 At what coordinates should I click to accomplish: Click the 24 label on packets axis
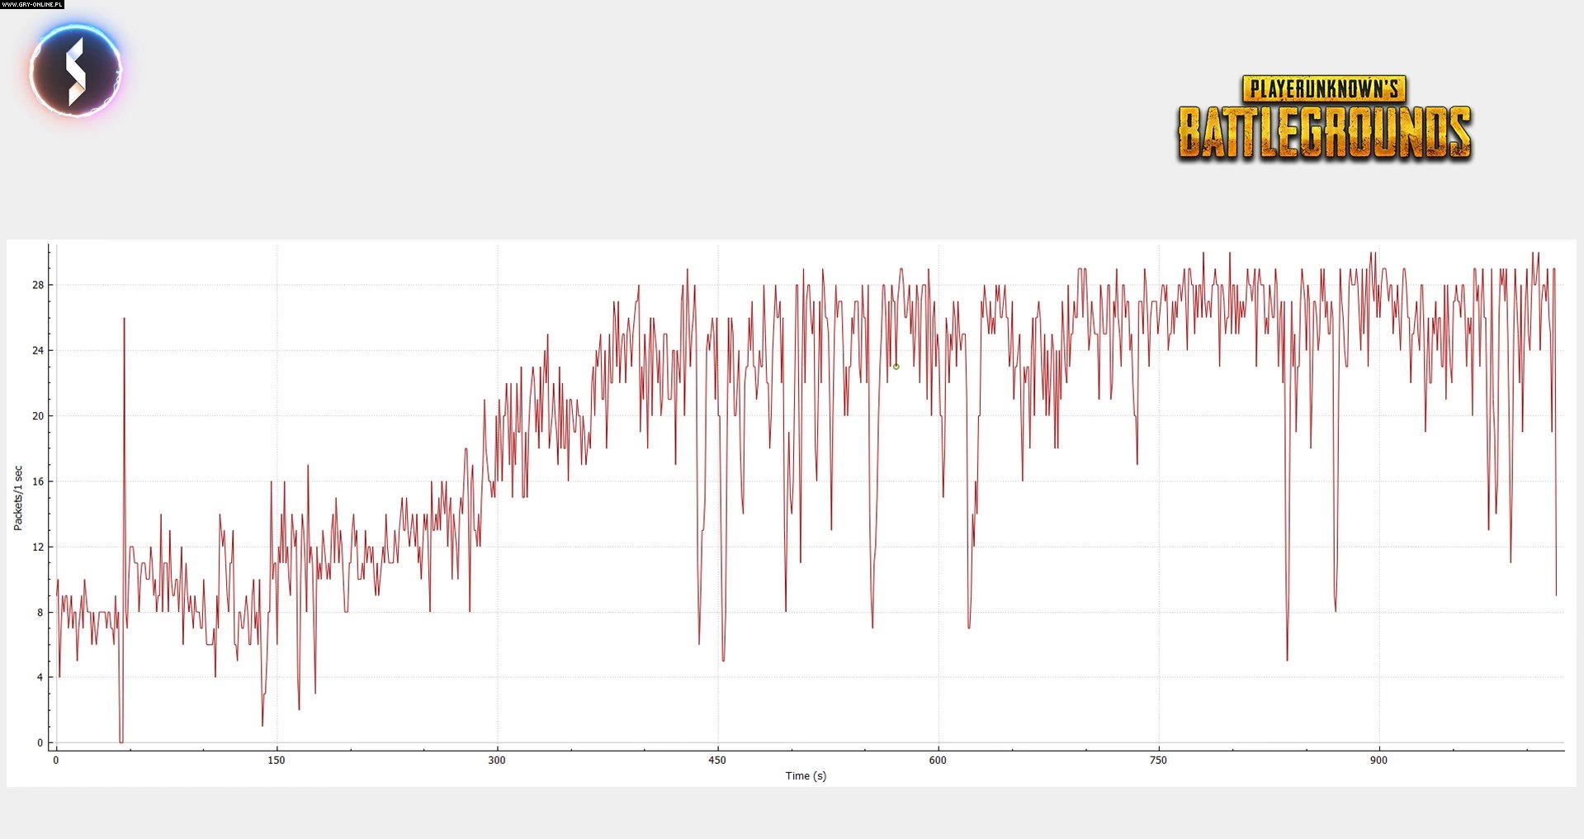[x=38, y=350]
